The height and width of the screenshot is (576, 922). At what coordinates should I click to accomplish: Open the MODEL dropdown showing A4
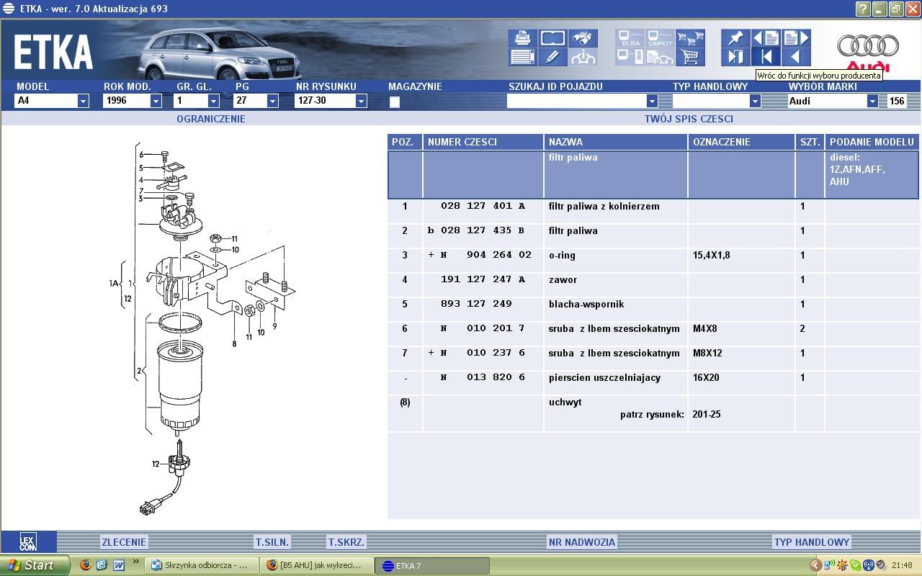pyautogui.click(x=83, y=101)
